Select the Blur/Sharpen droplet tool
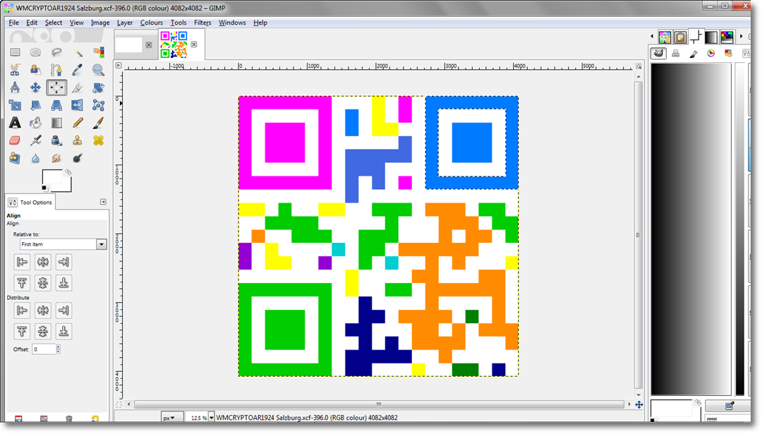Viewport: 762px width, 434px height. click(35, 158)
